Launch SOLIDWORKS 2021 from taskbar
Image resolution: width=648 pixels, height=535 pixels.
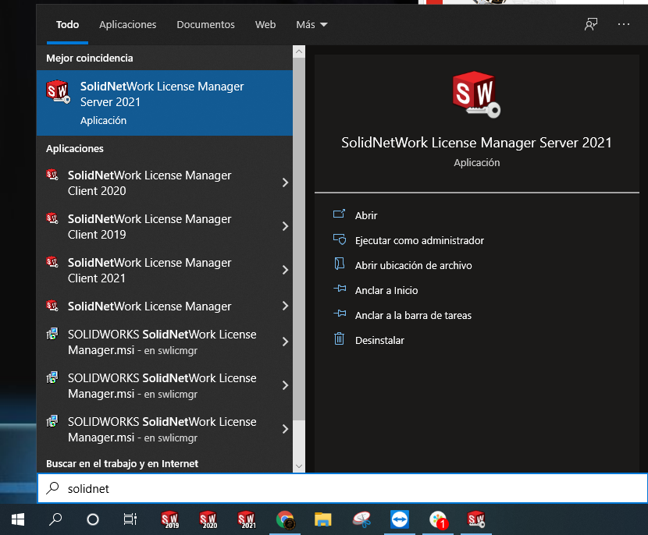tap(246, 519)
